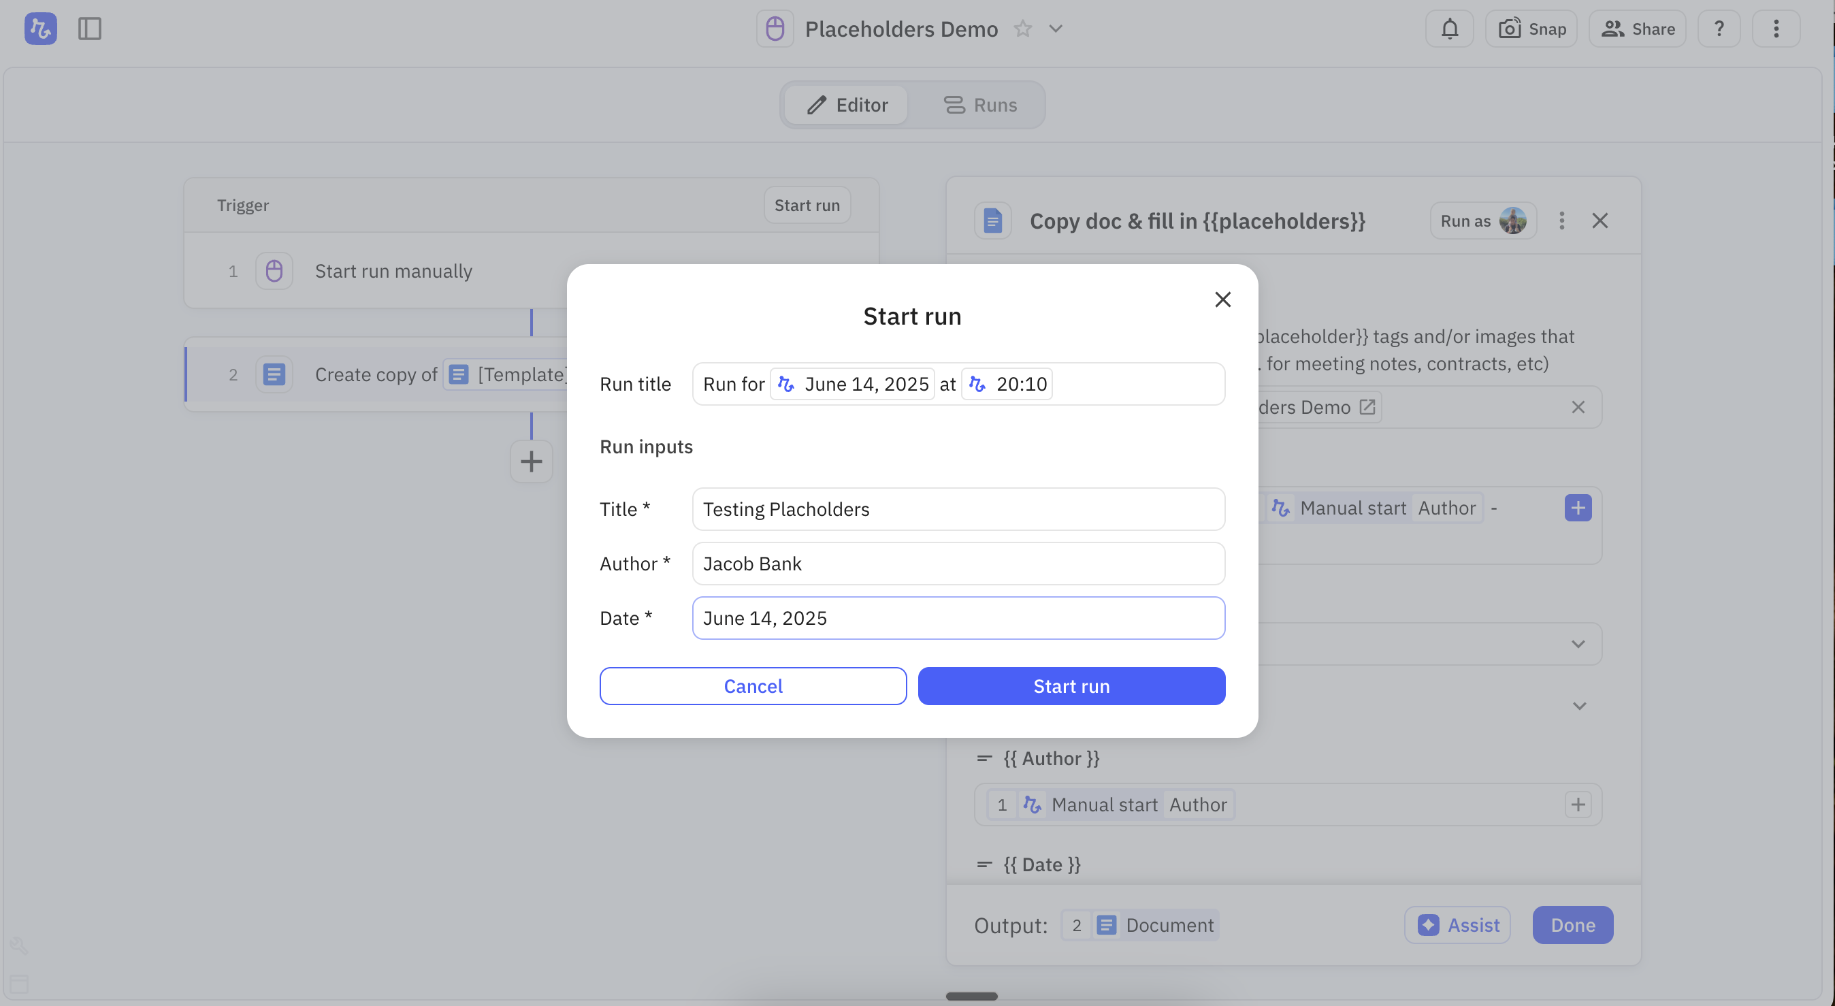Viewport: 1835px width, 1006px height.
Task: Cancel the Start run dialog
Action: point(752,686)
